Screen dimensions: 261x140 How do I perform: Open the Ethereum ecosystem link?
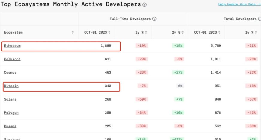(x=12, y=46)
